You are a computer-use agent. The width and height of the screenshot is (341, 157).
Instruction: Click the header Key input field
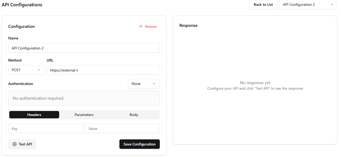click(45, 128)
